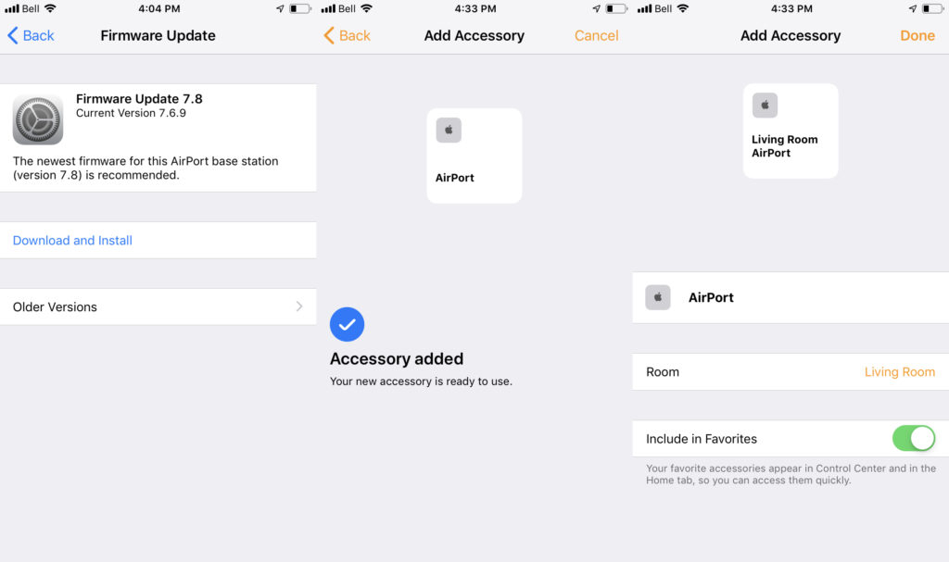The height and width of the screenshot is (562, 949).
Task: Tap Download and Install
Action: [x=72, y=240]
